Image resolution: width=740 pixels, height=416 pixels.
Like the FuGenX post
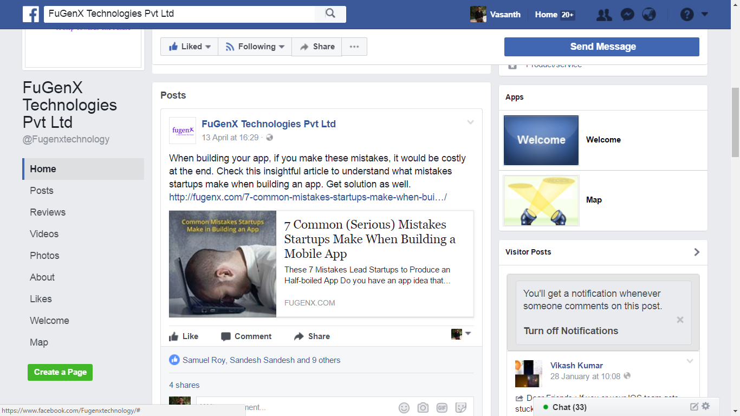pos(184,336)
